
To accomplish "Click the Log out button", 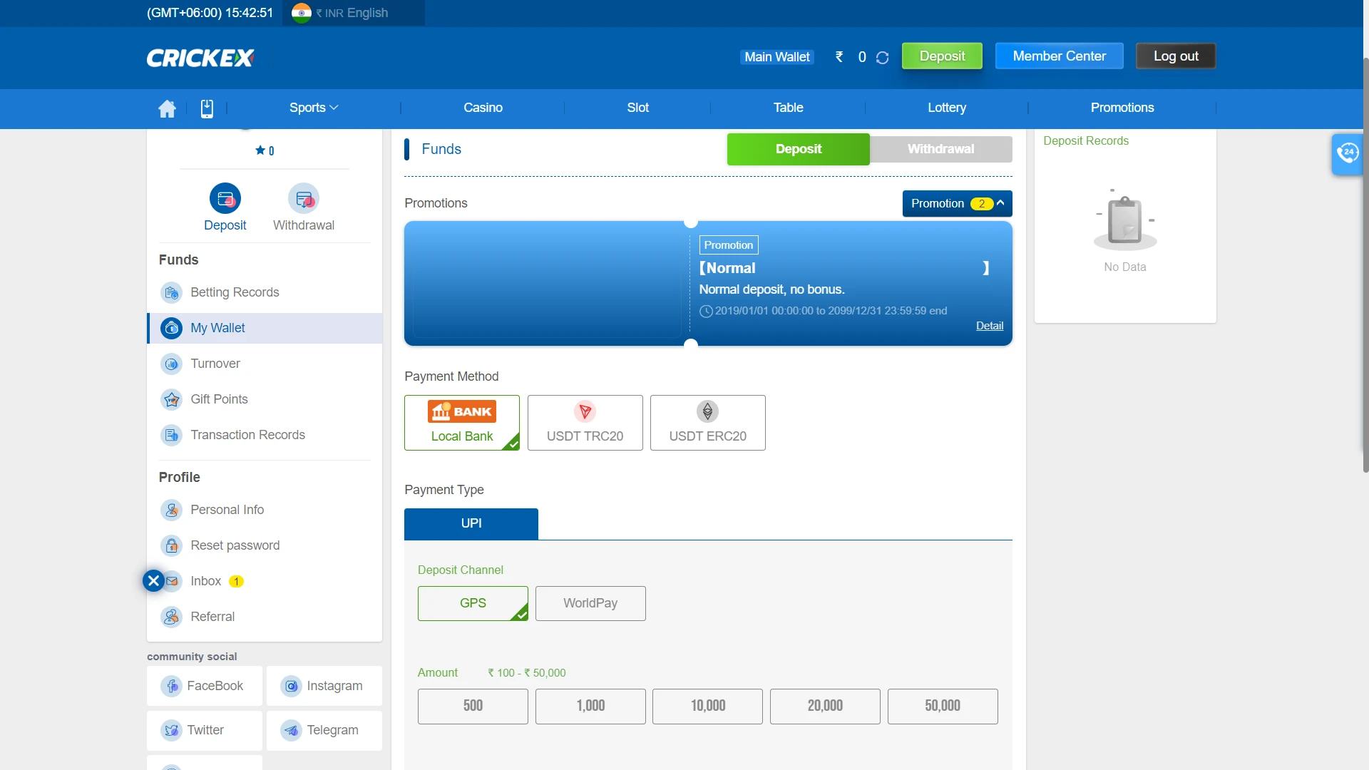I will tap(1176, 56).
